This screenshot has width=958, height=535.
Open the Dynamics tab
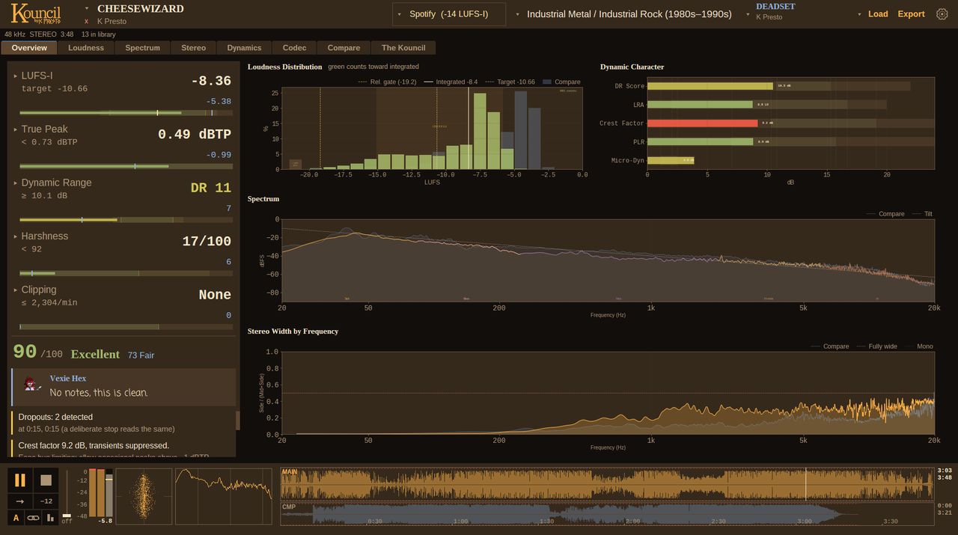(245, 48)
